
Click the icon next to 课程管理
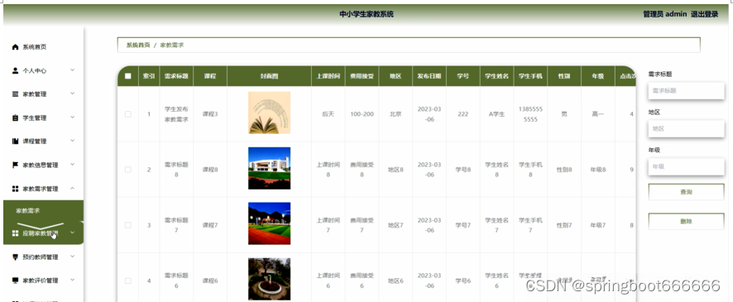coord(15,141)
